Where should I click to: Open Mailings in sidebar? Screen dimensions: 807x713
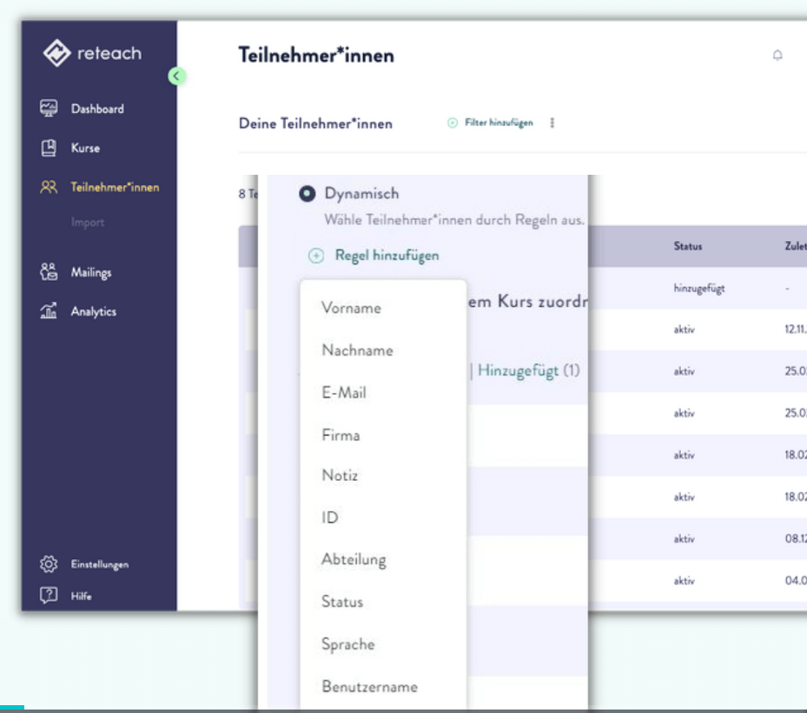pos(91,272)
